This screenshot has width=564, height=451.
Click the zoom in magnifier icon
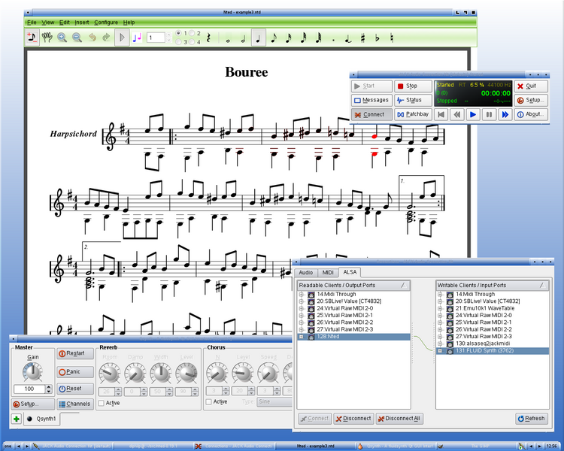[62, 37]
